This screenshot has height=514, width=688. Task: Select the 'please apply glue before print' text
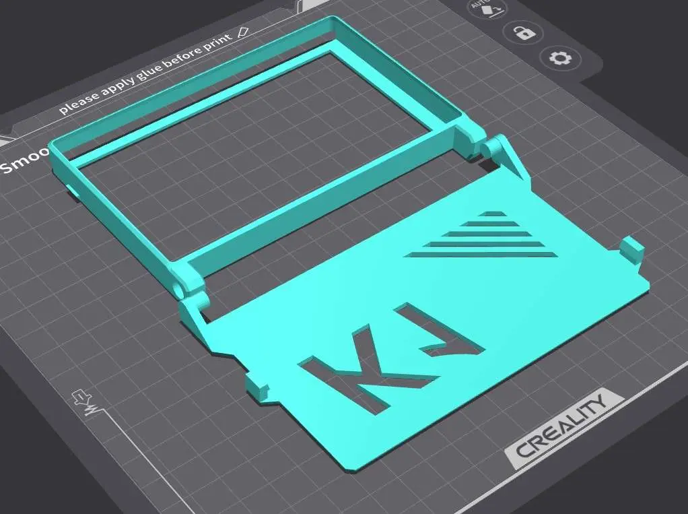145,73
